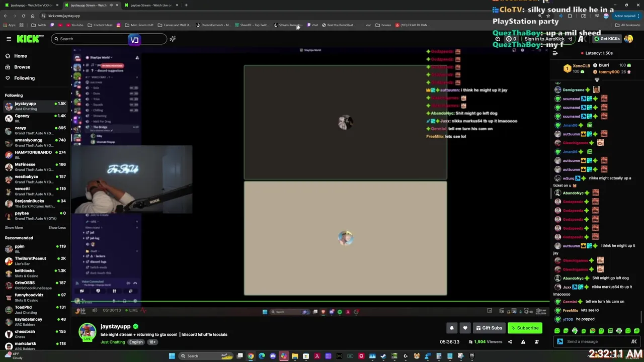Click the stream progress bar
This screenshot has width=644, height=362.
coord(310,302)
